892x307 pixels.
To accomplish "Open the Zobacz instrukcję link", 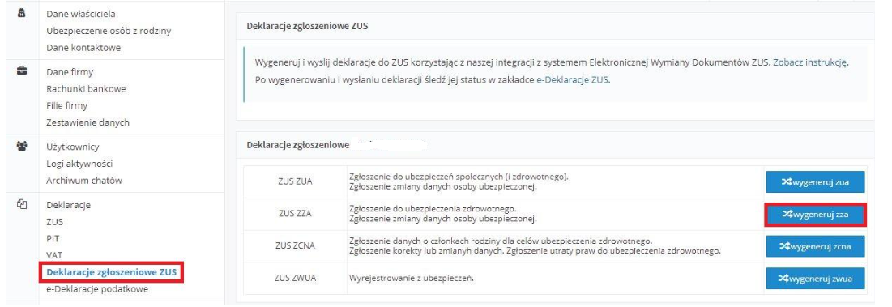I will 810,62.
